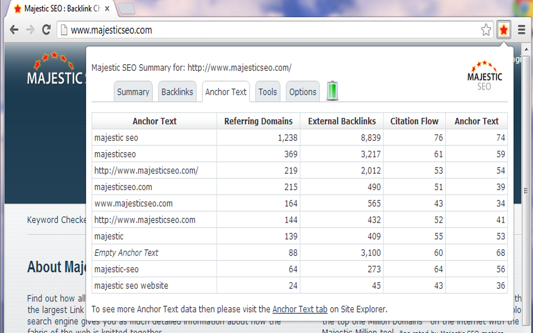Image resolution: width=533 pixels, height=333 pixels.
Task: Open the Options tab
Action: [x=303, y=92]
